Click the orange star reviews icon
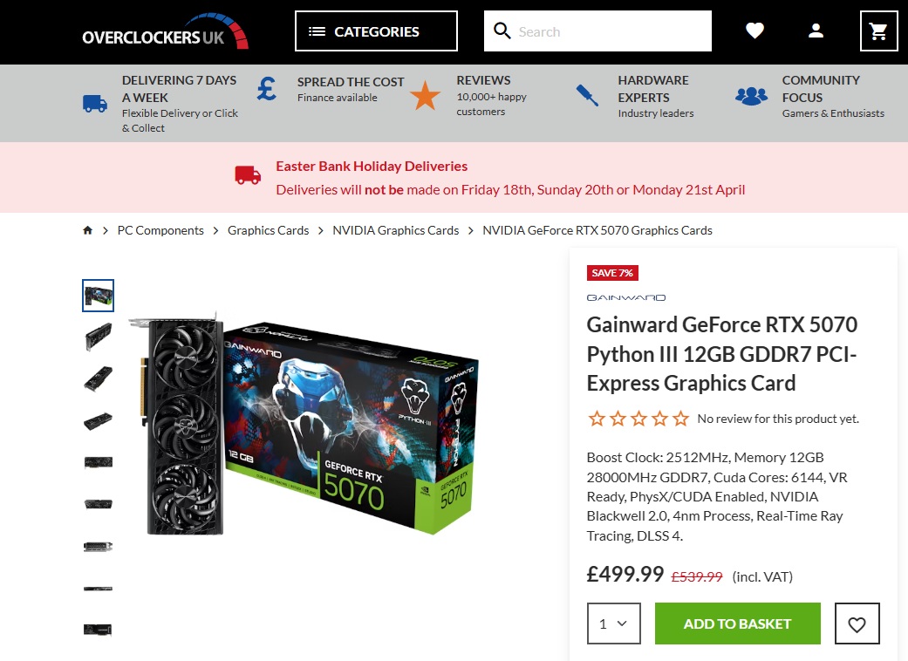This screenshot has width=908, height=661. pyautogui.click(x=425, y=96)
